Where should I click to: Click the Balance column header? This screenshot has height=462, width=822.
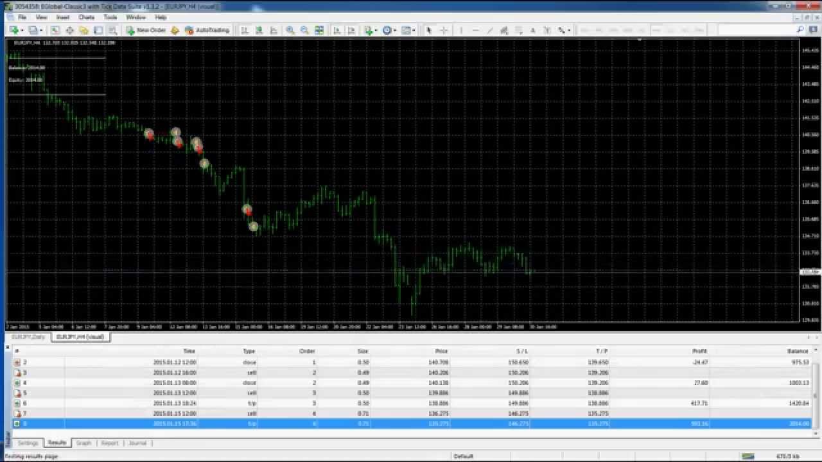798,351
